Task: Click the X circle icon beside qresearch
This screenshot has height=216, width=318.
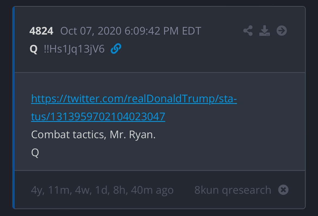Action: [283, 190]
